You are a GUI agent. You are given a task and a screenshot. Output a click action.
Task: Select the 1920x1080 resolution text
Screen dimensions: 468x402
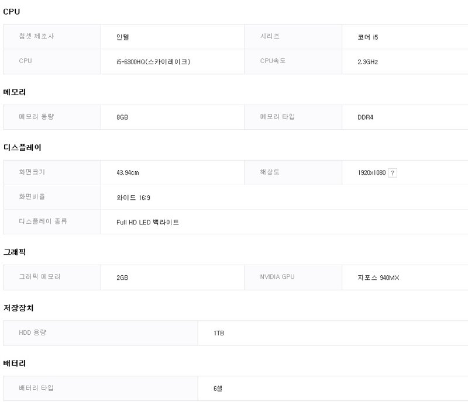[371, 173]
